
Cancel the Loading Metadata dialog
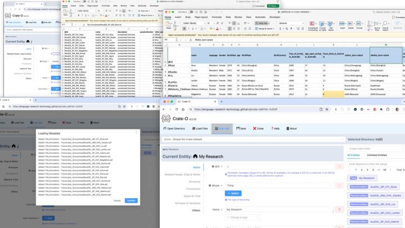[117, 200]
